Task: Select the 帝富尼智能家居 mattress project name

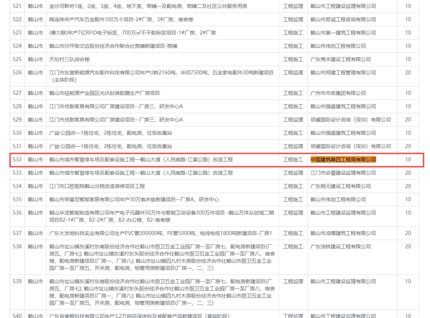Action: point(134,199)
